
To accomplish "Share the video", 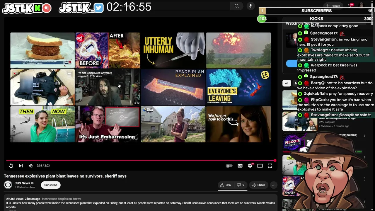I will click(258, 185).
